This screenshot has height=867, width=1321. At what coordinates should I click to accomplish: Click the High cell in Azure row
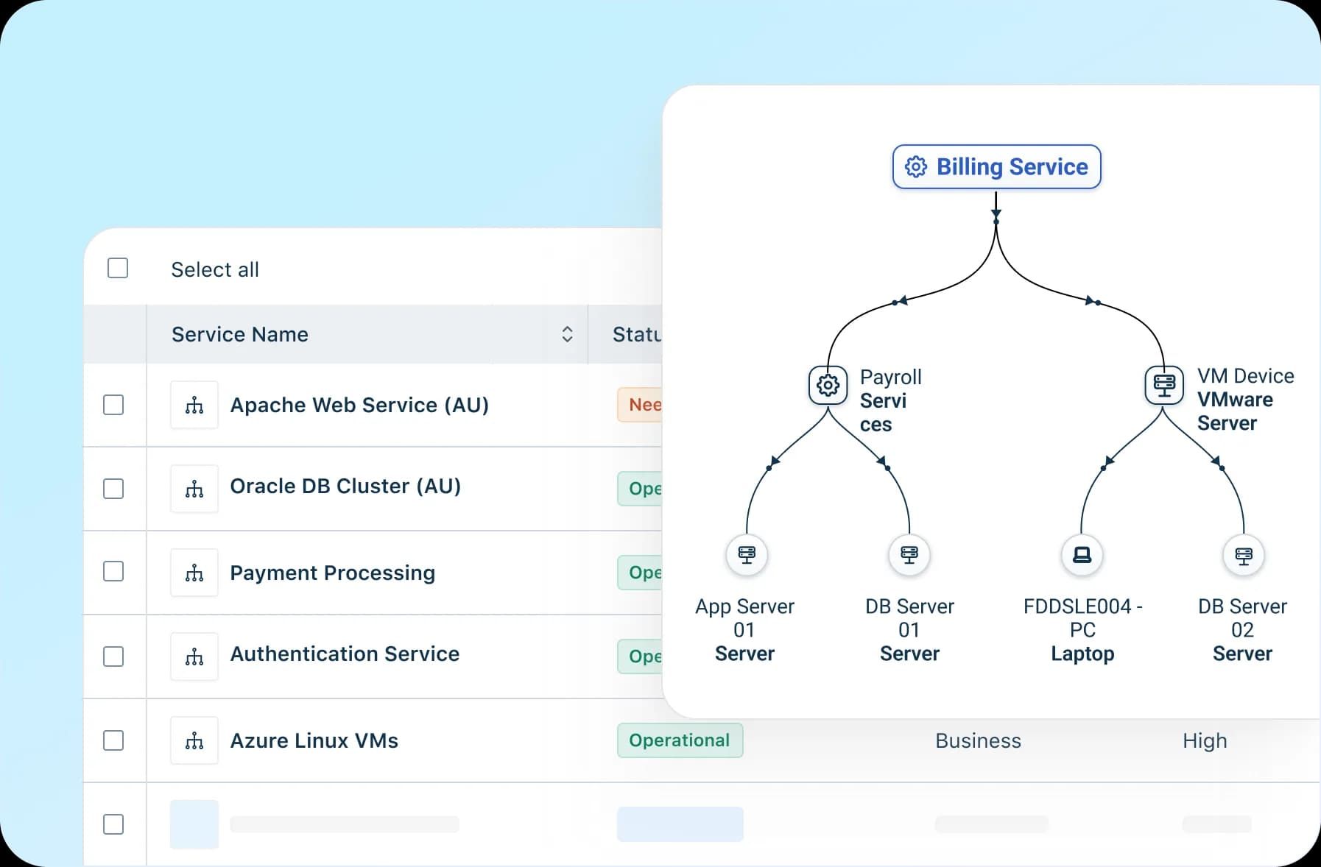point(1205,740)
